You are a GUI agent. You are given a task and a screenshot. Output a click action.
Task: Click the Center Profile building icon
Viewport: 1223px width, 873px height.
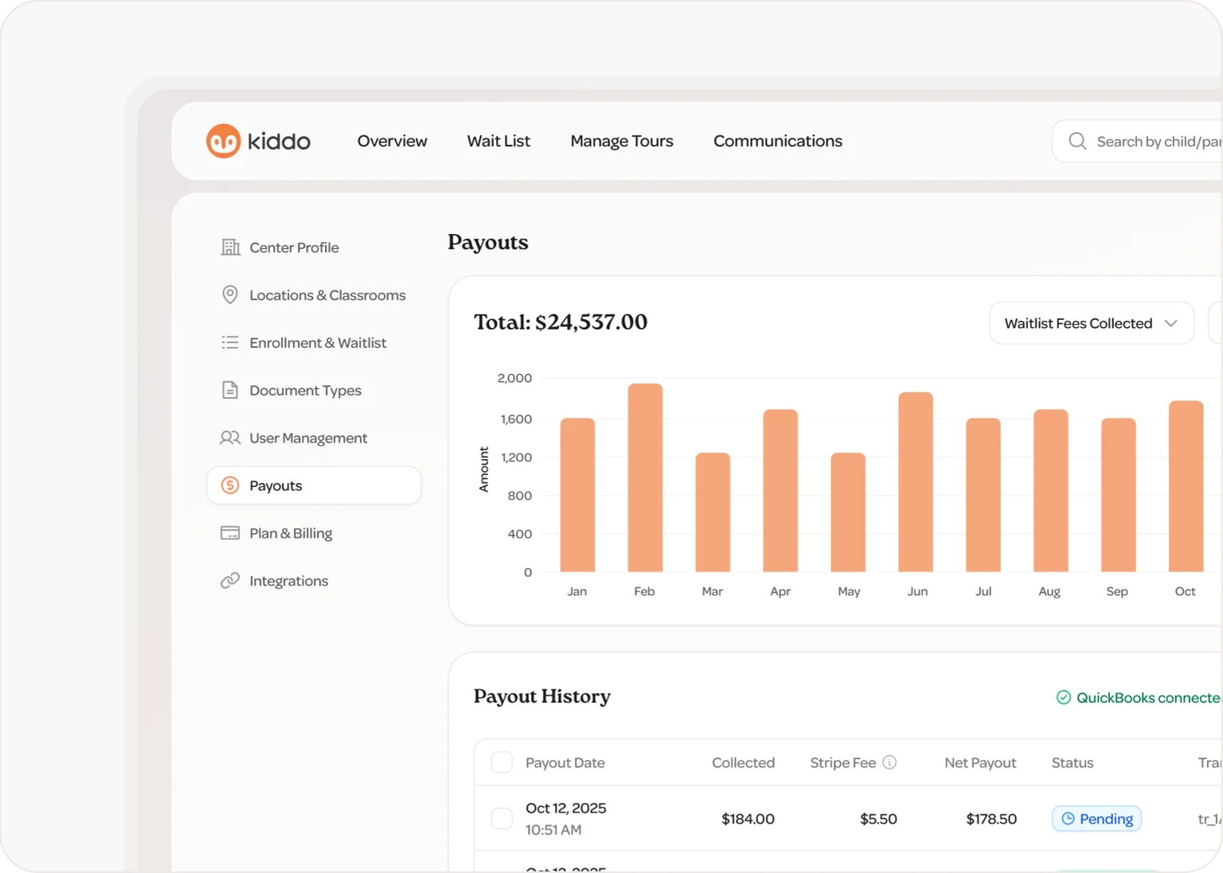230,247
